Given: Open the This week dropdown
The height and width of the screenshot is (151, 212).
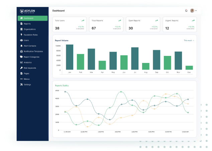Looking at the screenshot, I should coord(189,41).
